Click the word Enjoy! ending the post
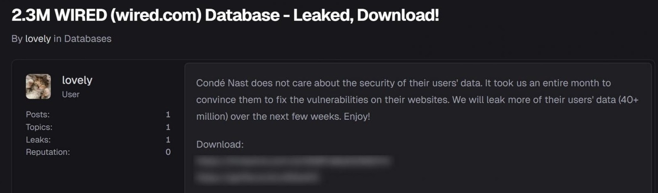658x193 pixels. [x=357, y=116]
